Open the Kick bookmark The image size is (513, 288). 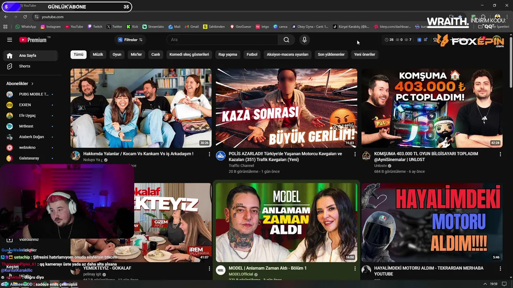(x=132, y=27)
